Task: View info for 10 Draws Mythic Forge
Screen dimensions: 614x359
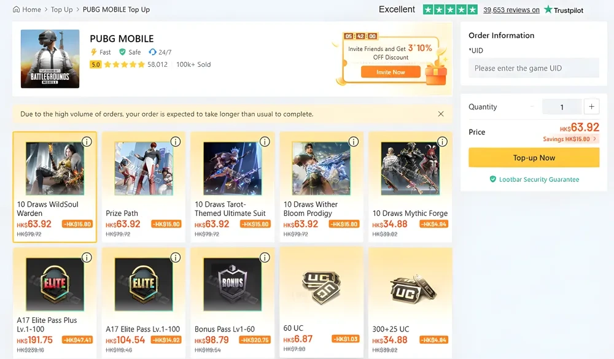Action: pyautogui.click(x=443, y=142)
